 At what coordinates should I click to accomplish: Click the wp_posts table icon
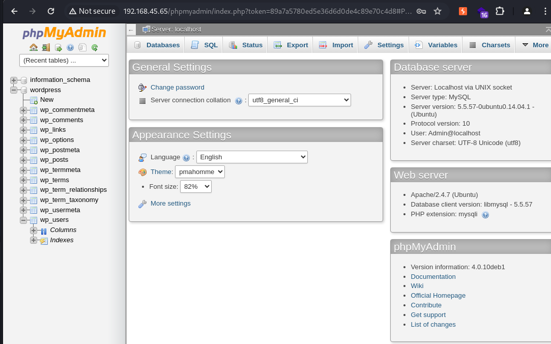pos(34,160)
